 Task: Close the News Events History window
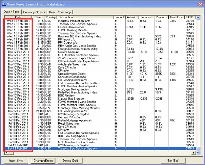200,4
